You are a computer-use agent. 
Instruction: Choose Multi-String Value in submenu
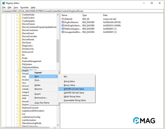pos(77,96)
